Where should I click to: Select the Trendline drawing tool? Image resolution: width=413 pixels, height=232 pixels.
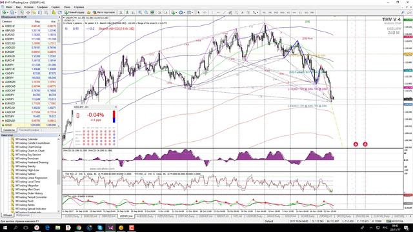[224, 12]
